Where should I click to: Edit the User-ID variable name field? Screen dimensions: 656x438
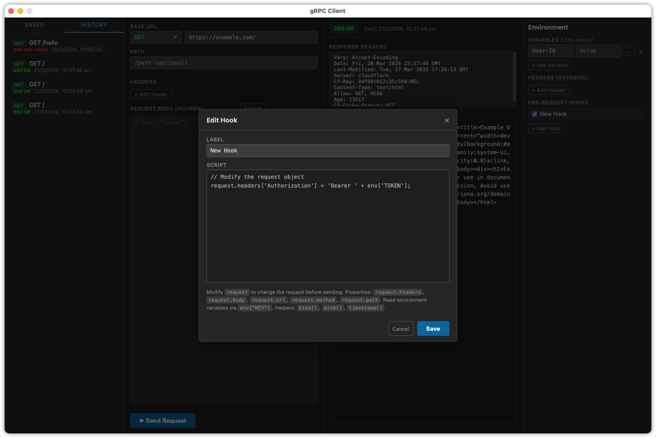[551, 51]
